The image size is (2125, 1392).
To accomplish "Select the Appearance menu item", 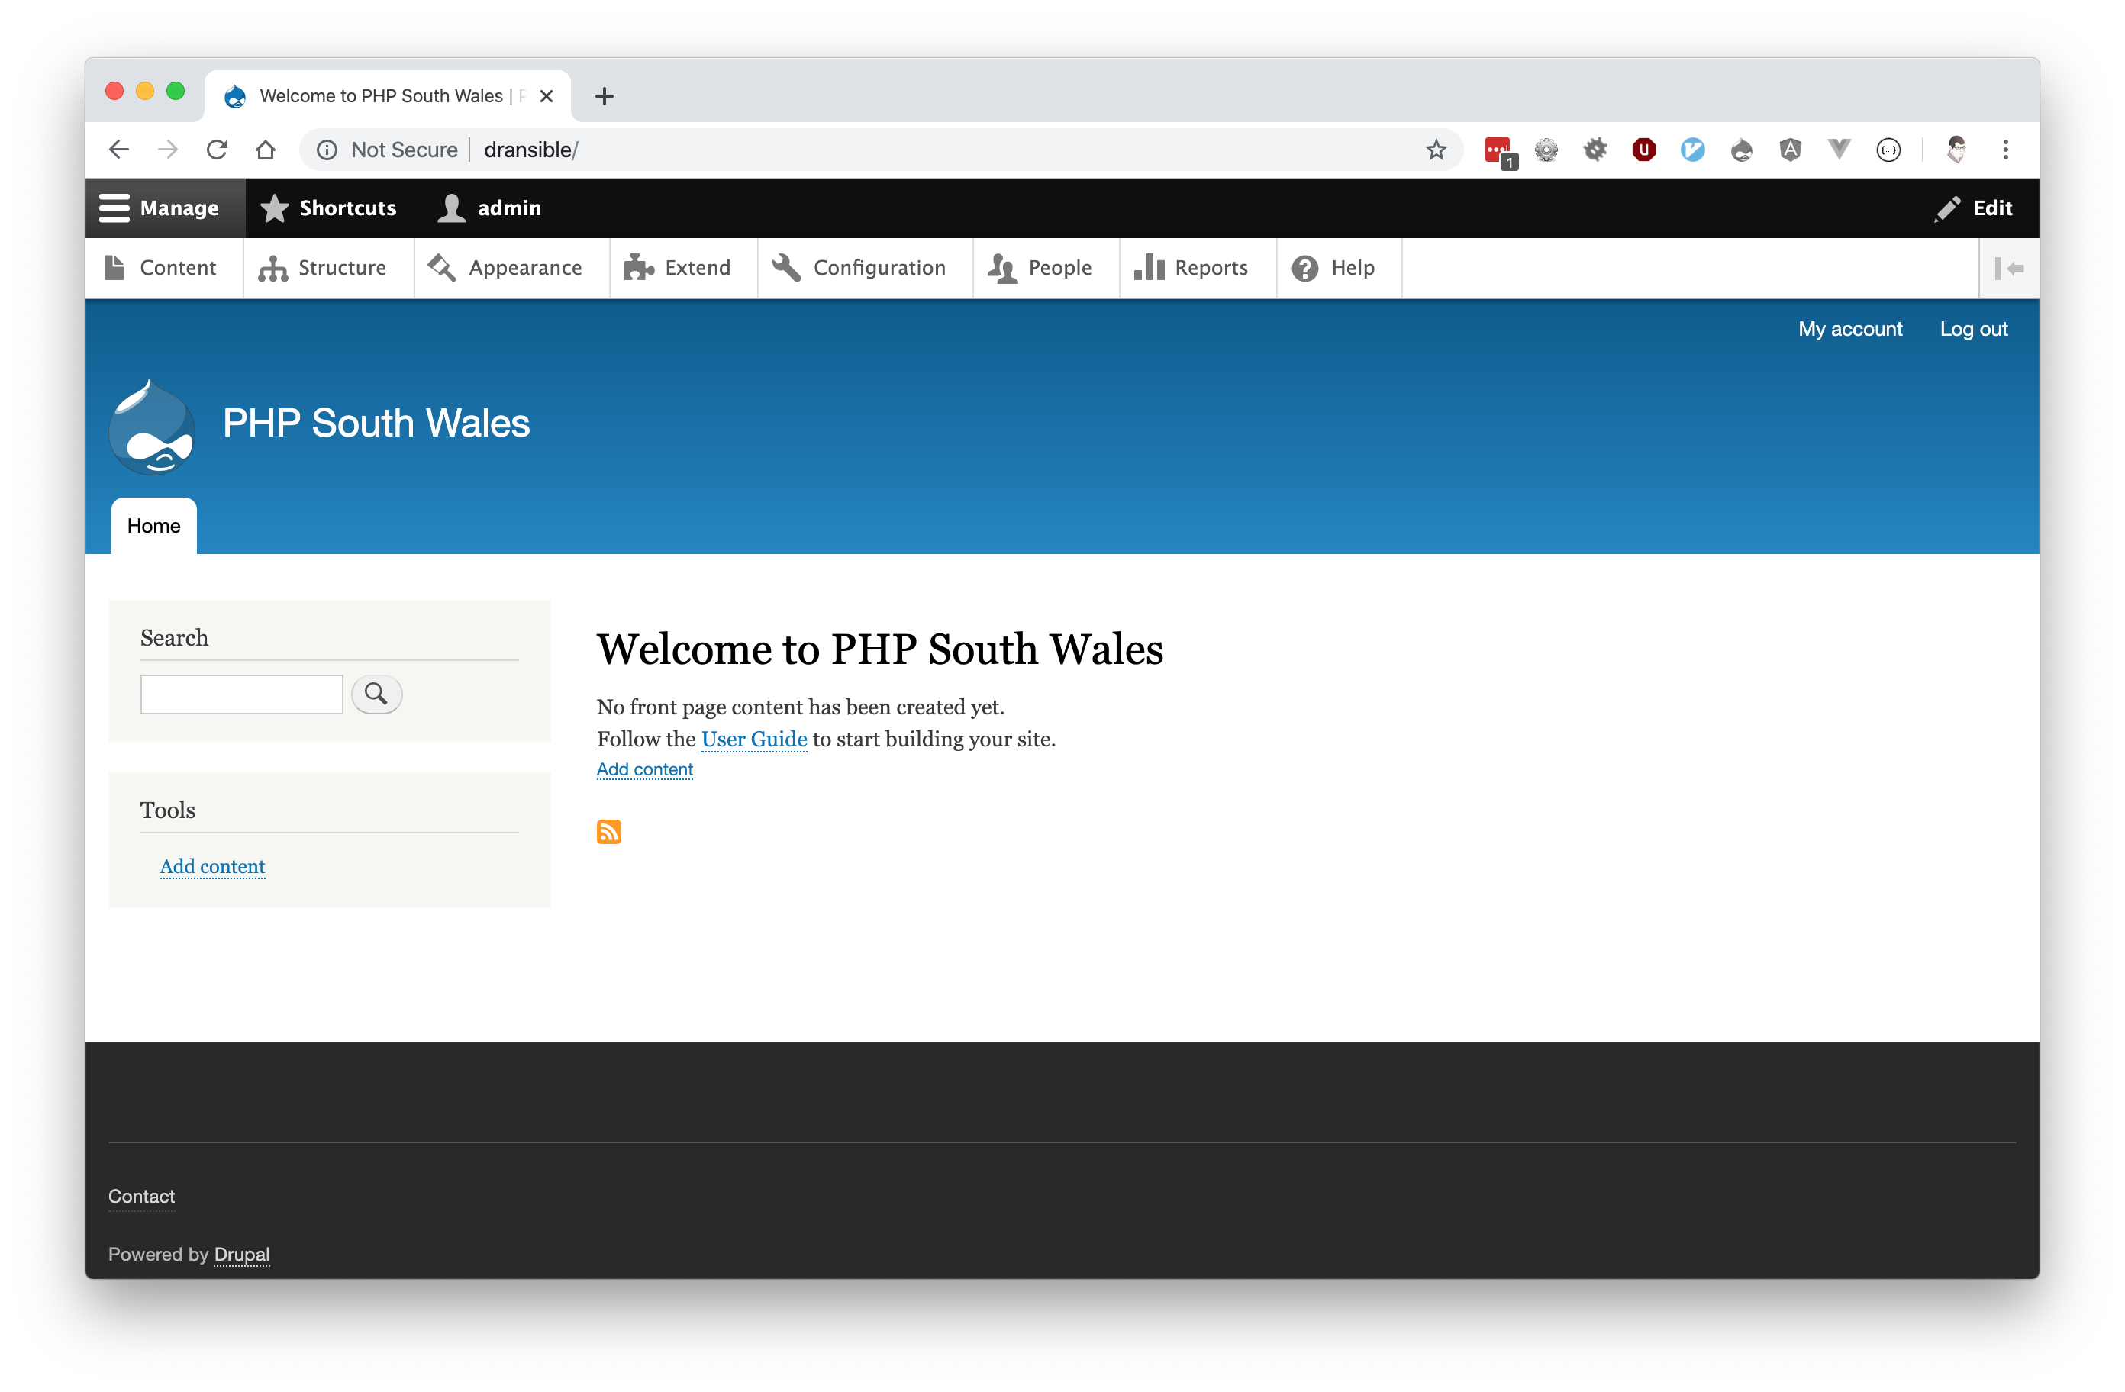I will pyautogui.click(x=525, y=267).
